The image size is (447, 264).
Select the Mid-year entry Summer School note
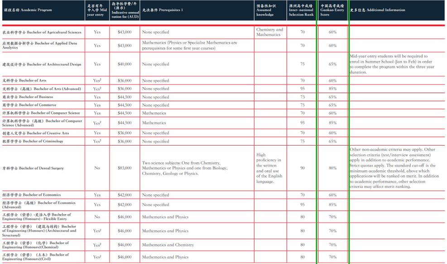pos(392,64)
